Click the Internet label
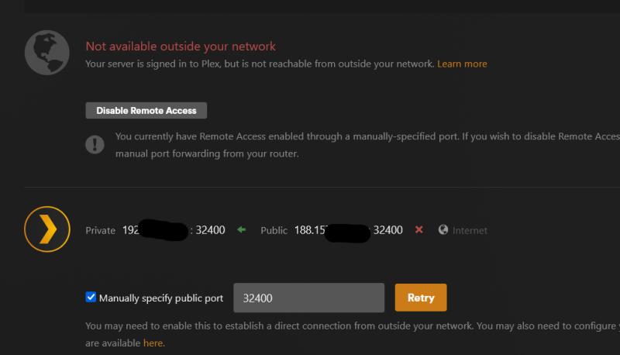The height and width of the screenshot is (355, 620). tap(470, 230)
